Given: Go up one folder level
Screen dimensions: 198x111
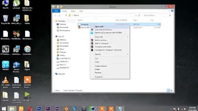Looking at the screenshot, I should click(66, 15).
